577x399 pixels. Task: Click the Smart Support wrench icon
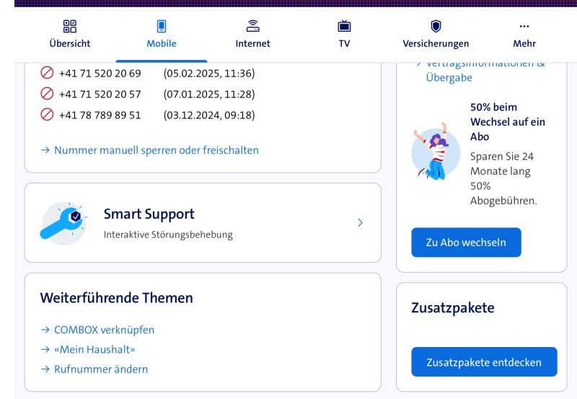click(x=63, y=222)
